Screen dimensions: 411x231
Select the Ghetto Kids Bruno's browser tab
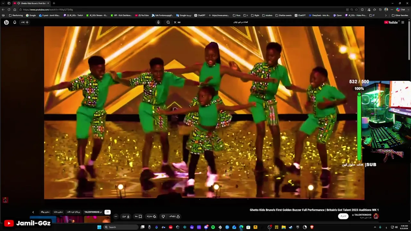click(x=31, y=3)
